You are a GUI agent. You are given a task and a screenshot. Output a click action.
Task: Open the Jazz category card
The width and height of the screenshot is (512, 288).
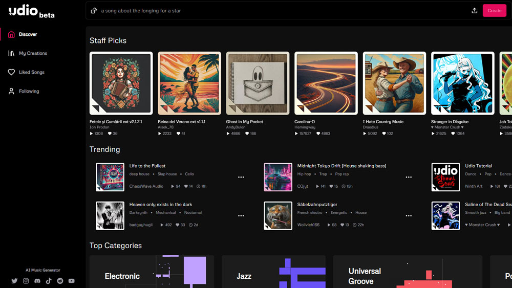point(273,272)
